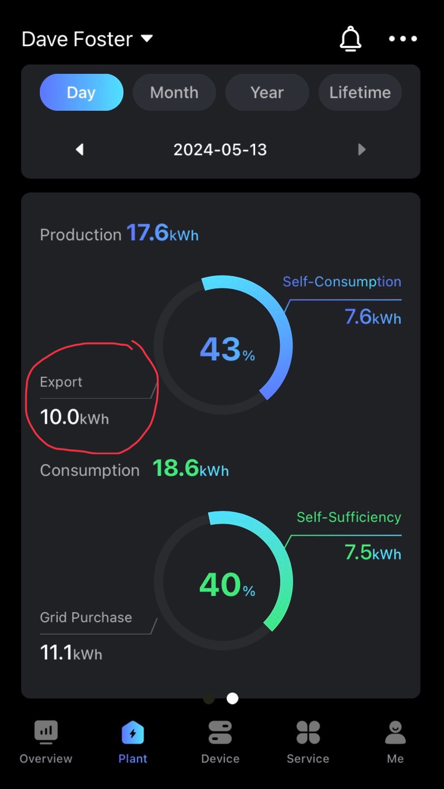444x789 pixels.
Task: Tap the Plant house icon
Action: pyautogui.click(x=133, y=732)
